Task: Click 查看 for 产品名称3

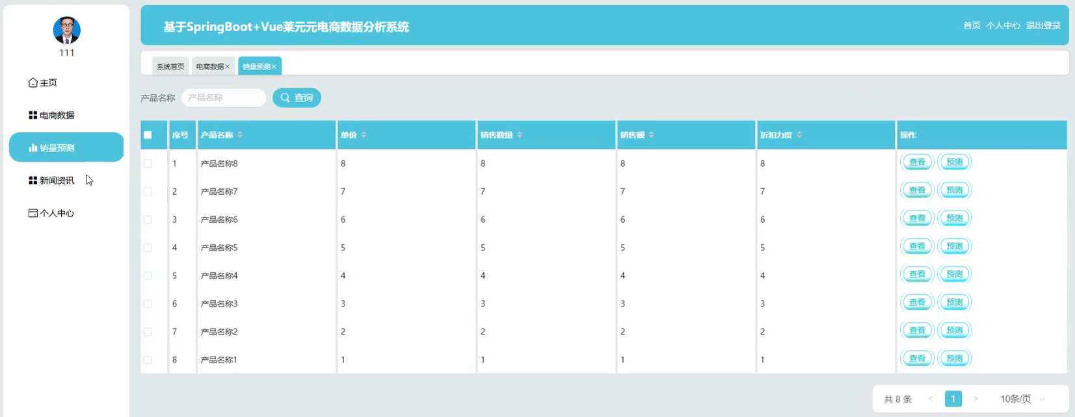Action: click(x=917, y=302)
